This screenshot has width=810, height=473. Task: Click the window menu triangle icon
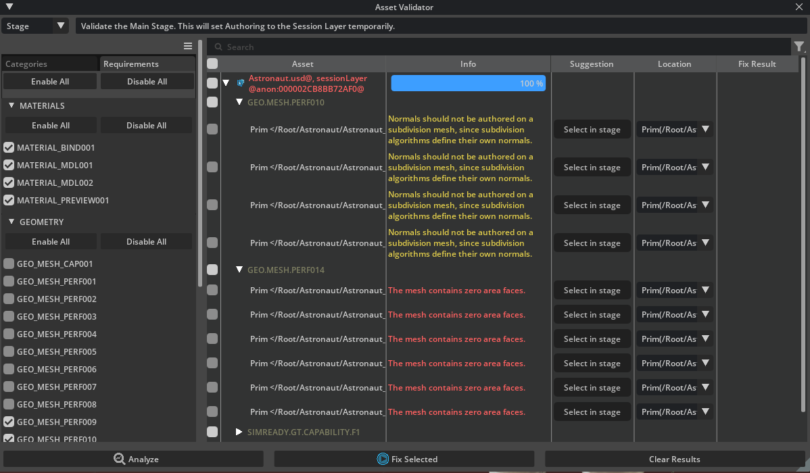pos(9,7)
